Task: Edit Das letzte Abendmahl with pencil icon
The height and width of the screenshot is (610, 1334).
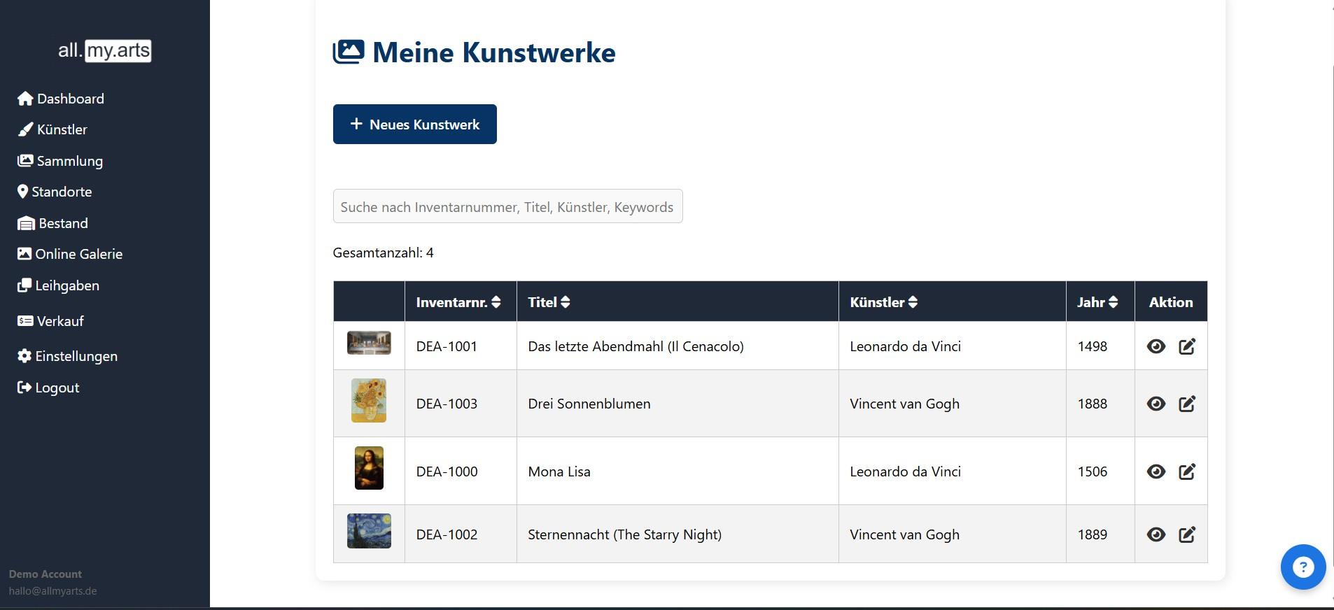Action: pyautogui.click(x=1186, y=346)
